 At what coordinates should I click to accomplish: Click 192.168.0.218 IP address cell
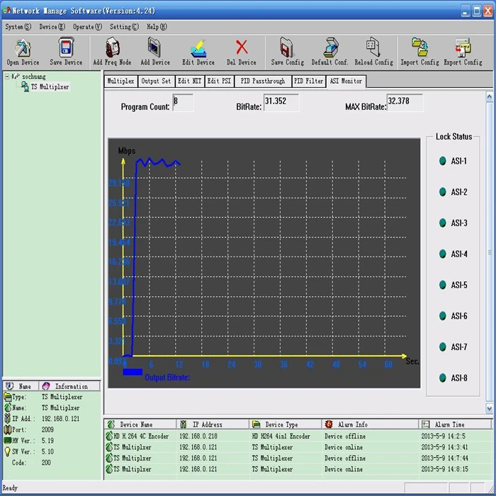click(x=198, y=436)
